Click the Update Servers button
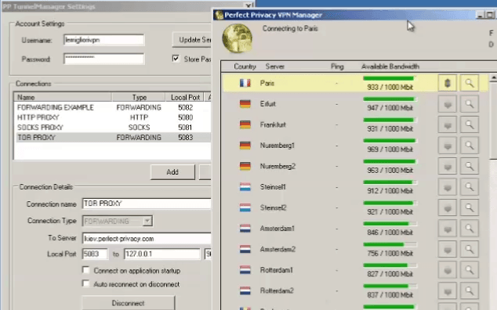This screenshot has height=310, width=497. 192,40
